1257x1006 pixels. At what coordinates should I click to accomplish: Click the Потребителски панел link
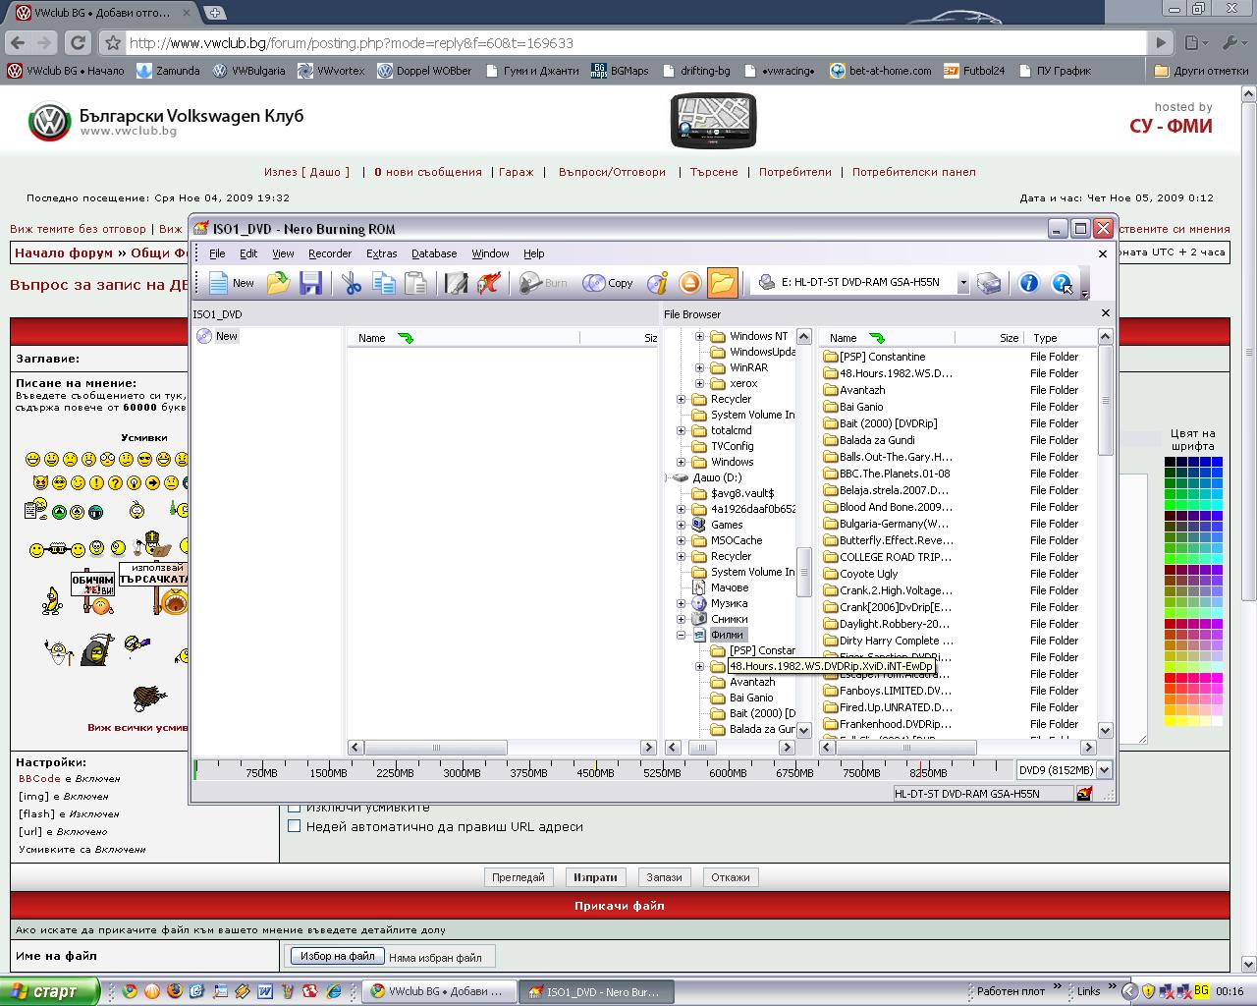click(913, 172)
